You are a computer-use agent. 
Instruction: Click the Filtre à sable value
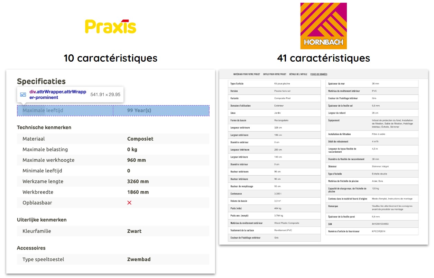(x=378, y=134)
